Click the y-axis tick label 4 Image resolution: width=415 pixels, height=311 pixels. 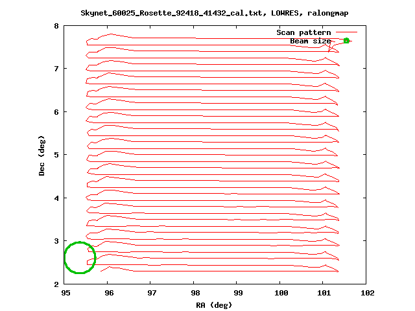(56, 198)
